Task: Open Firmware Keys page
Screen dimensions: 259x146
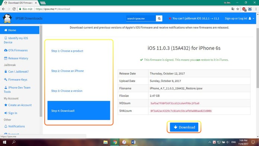Action: (16, 80)
